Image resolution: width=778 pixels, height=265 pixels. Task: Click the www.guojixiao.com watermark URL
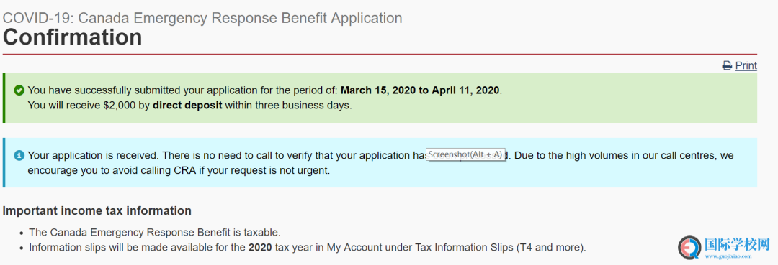pos(728,256)
